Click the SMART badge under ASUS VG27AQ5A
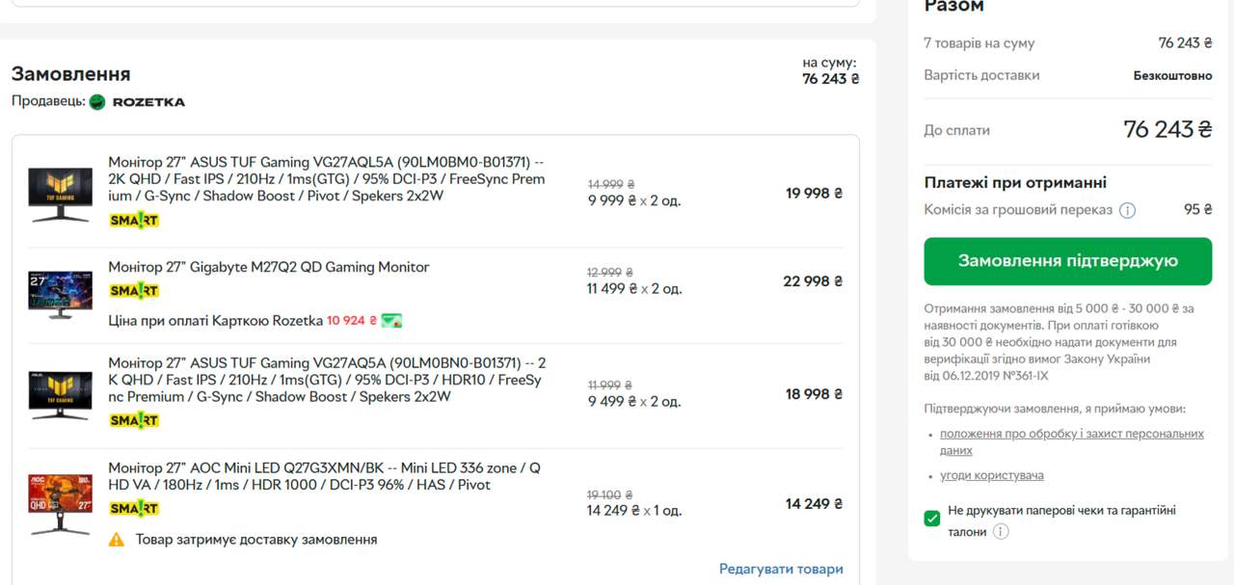1234x585 pixels. click(x=134, y=420)
